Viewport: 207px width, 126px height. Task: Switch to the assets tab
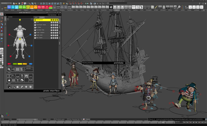(x=42, y=17)
